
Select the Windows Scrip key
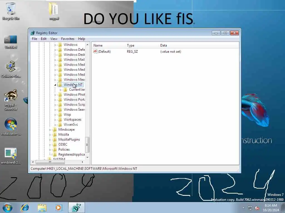coord(74,105)
